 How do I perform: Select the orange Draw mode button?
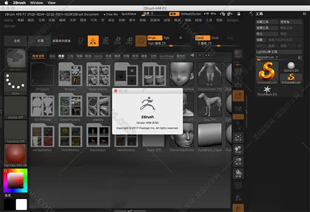(x=93, y=41)
